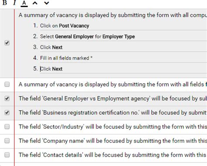Uncheck the expanded summary of vacancy checkbox

7,43
